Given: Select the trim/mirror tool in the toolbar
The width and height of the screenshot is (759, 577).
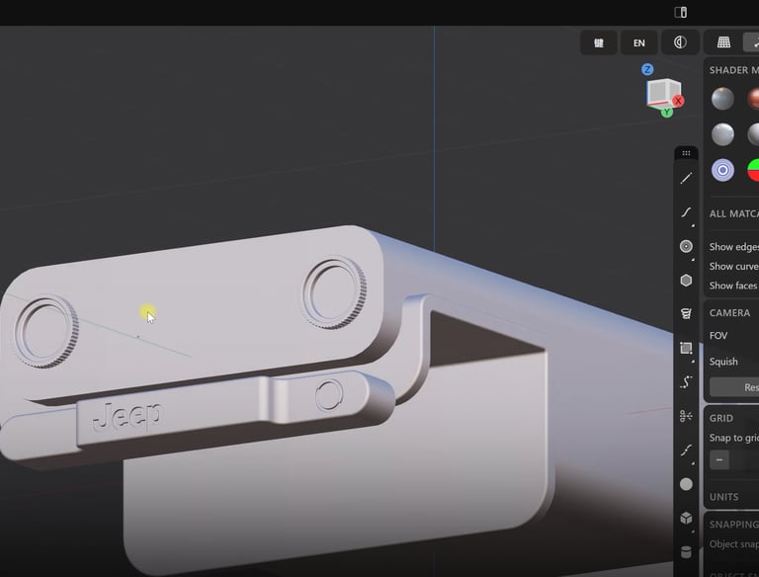Looking at the screenshot, I should click(x=686, y=416).
